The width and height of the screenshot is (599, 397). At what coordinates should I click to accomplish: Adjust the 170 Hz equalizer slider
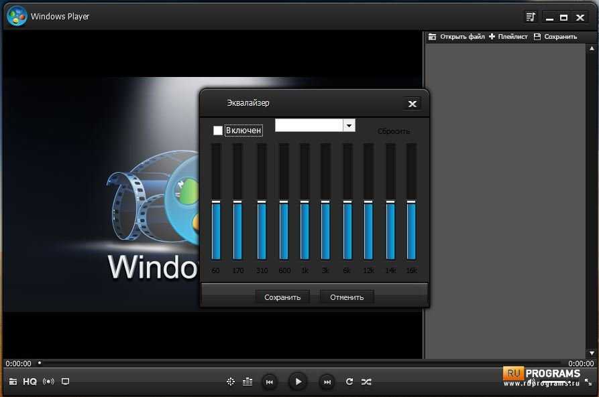coord(237,202)
